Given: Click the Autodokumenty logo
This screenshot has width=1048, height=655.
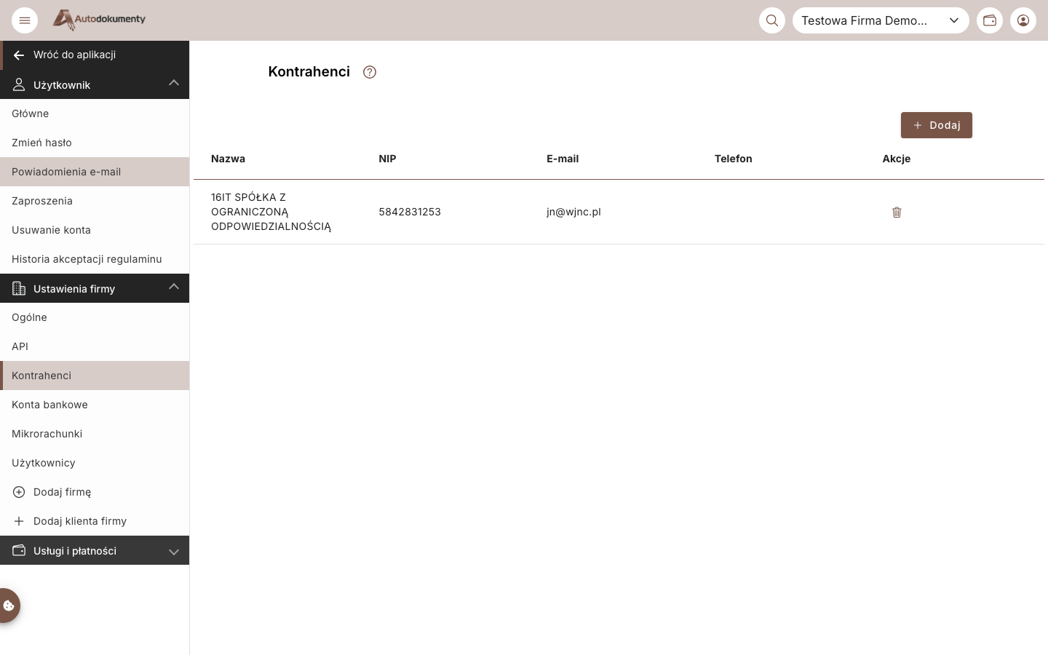Looking at the screenshot, I should 100,20.
